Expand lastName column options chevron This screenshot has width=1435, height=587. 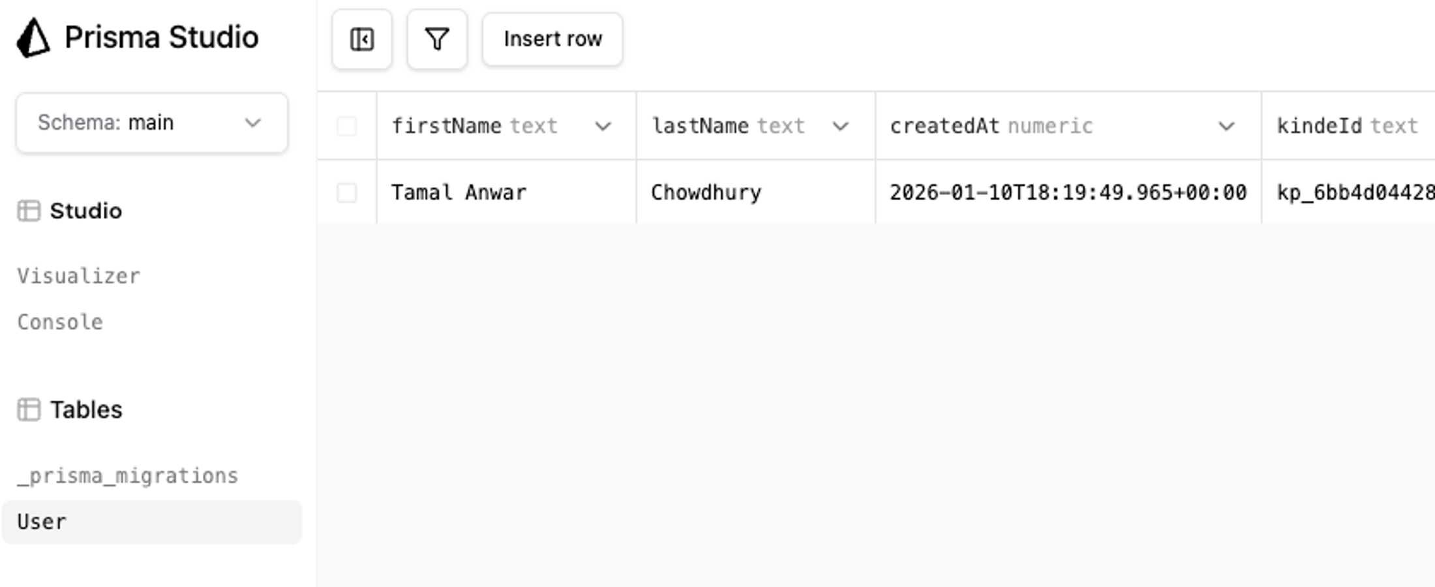(x=840, y=126)
